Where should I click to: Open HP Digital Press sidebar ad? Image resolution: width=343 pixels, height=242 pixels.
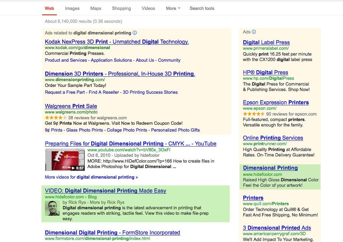(x=265, y=72)
